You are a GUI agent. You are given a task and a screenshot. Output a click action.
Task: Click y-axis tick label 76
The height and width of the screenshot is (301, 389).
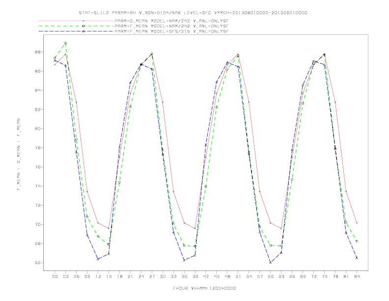[37, 167]
